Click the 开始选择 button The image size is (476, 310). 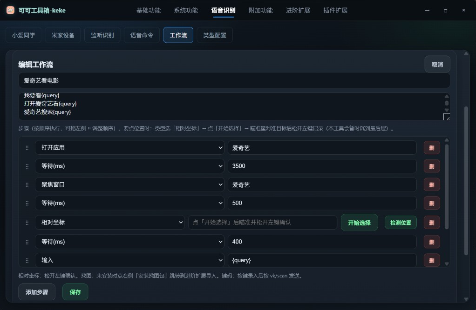click(360, 223)
